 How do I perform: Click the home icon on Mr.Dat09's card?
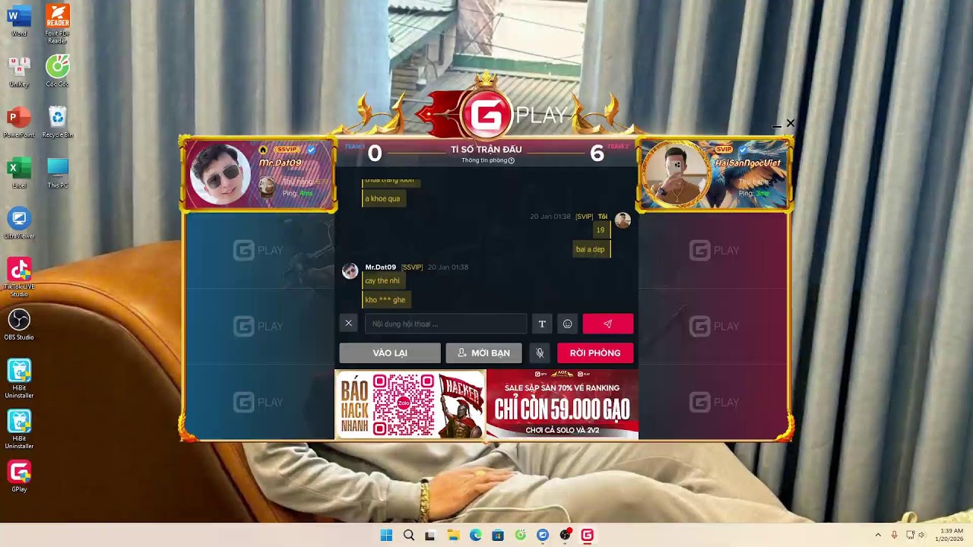(x=263, y=150)
